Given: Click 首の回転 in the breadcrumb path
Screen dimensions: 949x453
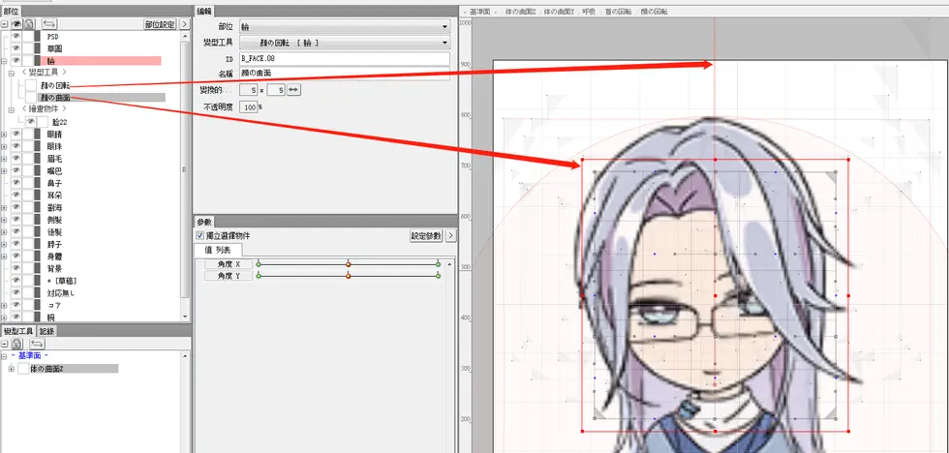Looking at the screenshot, I should click(618, 12).
